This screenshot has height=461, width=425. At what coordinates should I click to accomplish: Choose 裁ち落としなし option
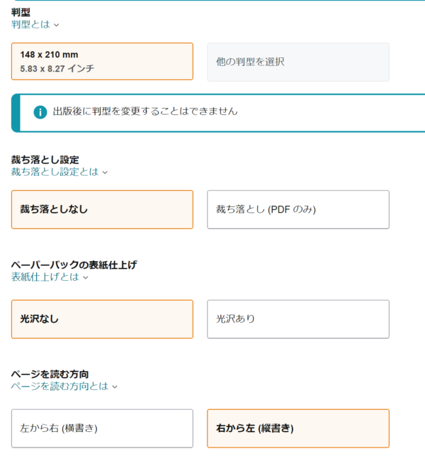click(x=102, y=209)
